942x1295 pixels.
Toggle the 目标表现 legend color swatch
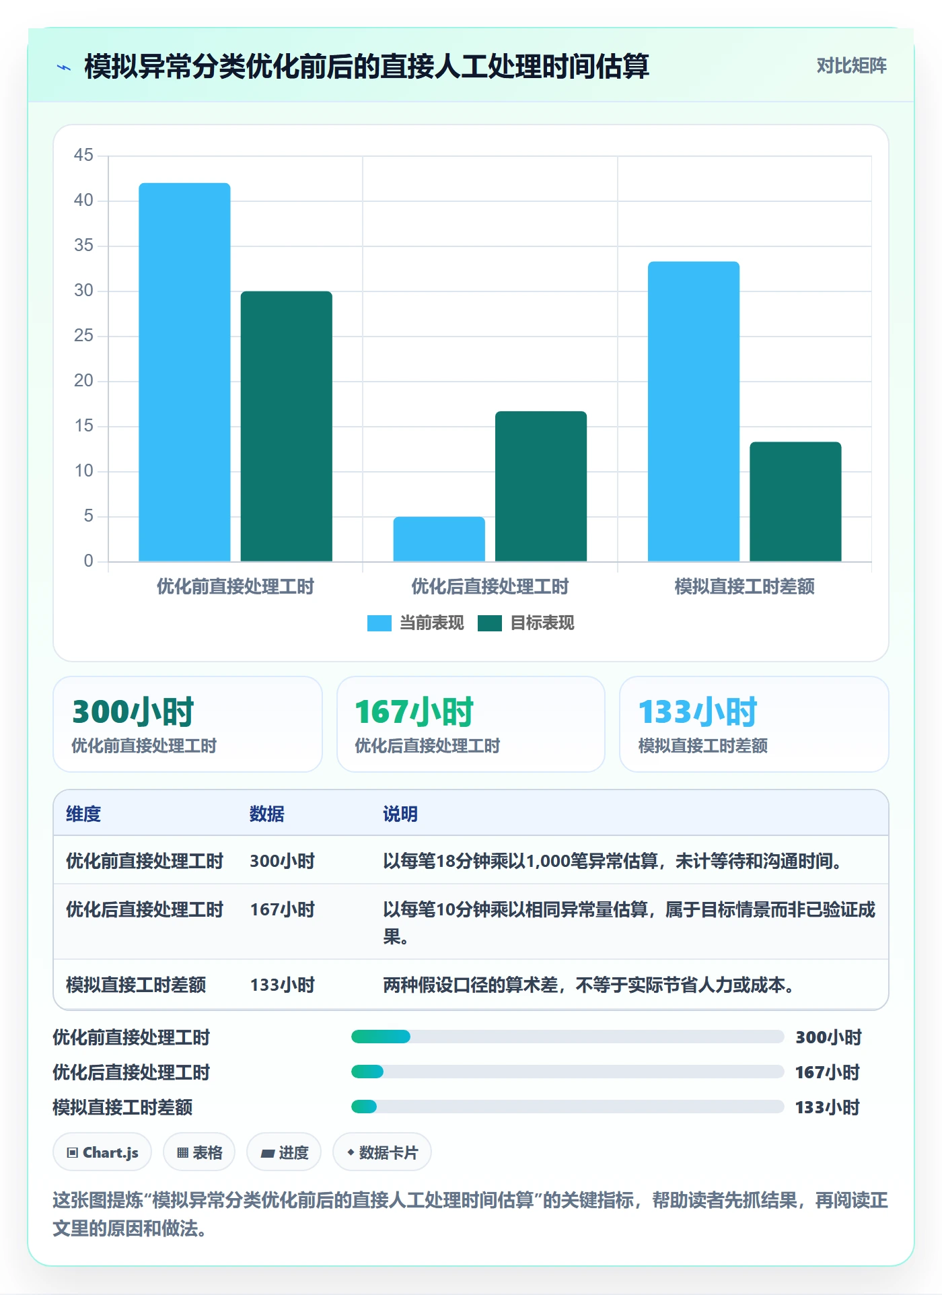point(489,623)
